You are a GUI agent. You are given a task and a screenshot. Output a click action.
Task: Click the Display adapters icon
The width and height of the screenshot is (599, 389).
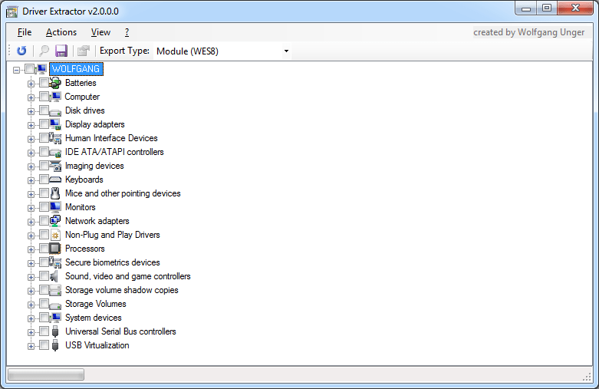click(x=55, y=124)
